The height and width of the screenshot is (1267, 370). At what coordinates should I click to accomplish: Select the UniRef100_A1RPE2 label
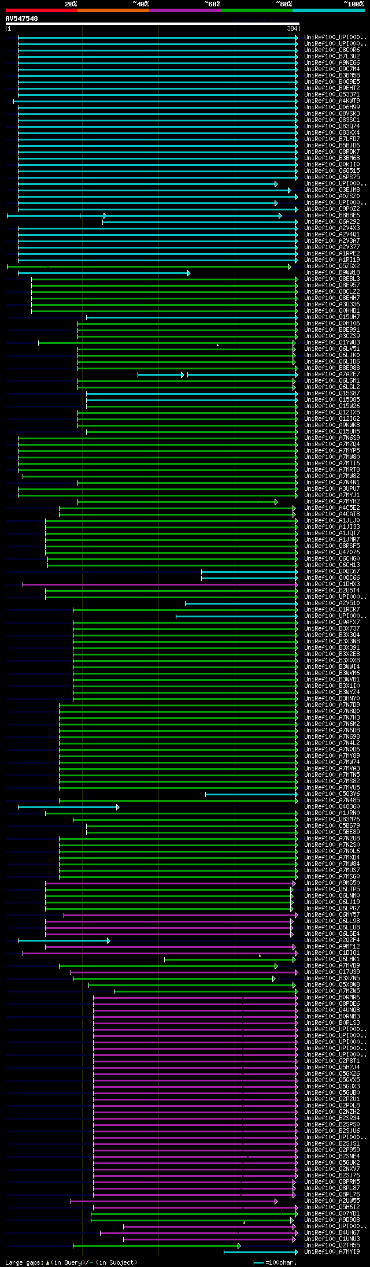332,254
